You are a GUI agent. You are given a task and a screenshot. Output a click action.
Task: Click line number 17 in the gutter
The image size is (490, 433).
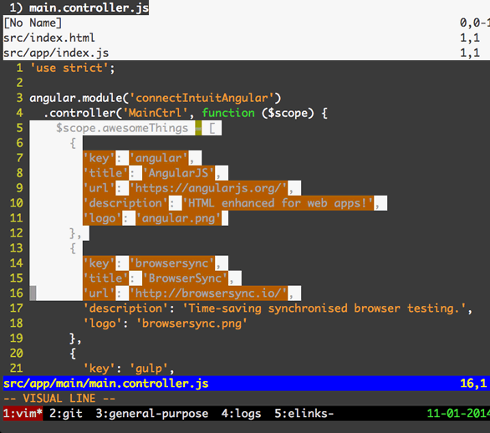(17, 308)
